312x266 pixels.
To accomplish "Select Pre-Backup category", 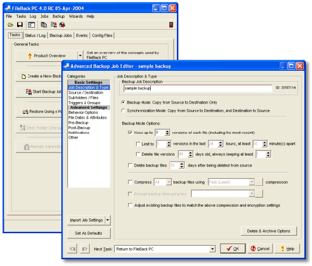I will 89,123.
